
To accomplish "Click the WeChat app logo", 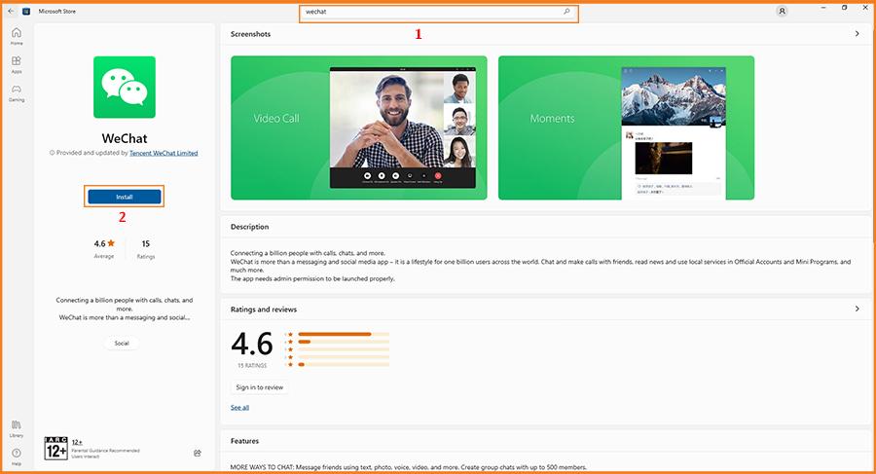I will pos(125,88).
